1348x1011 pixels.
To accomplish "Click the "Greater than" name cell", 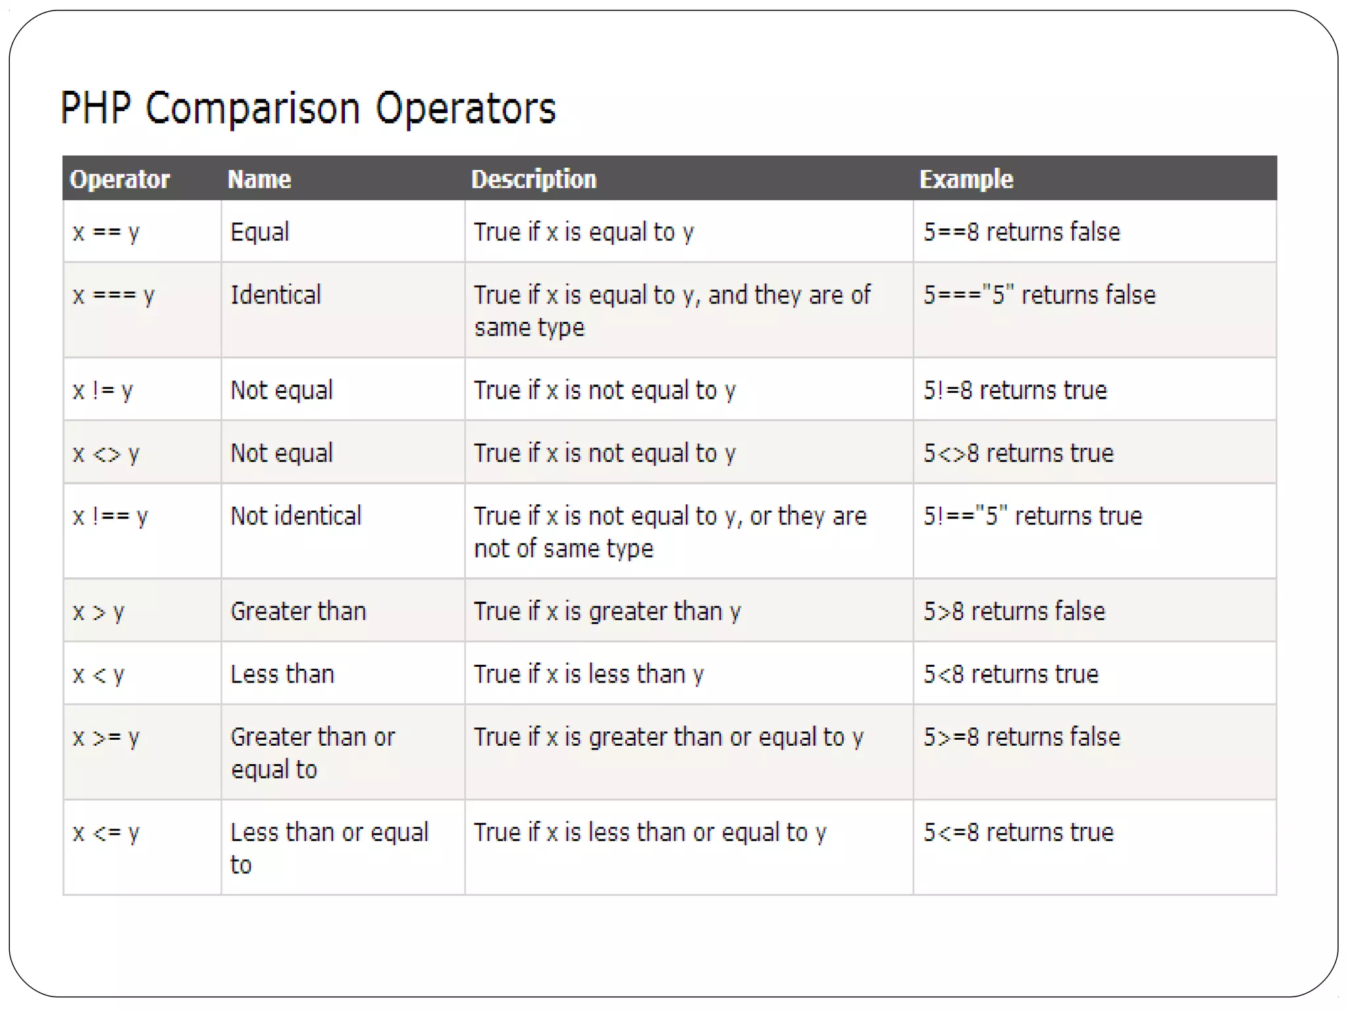I will (x=298, y=611).
